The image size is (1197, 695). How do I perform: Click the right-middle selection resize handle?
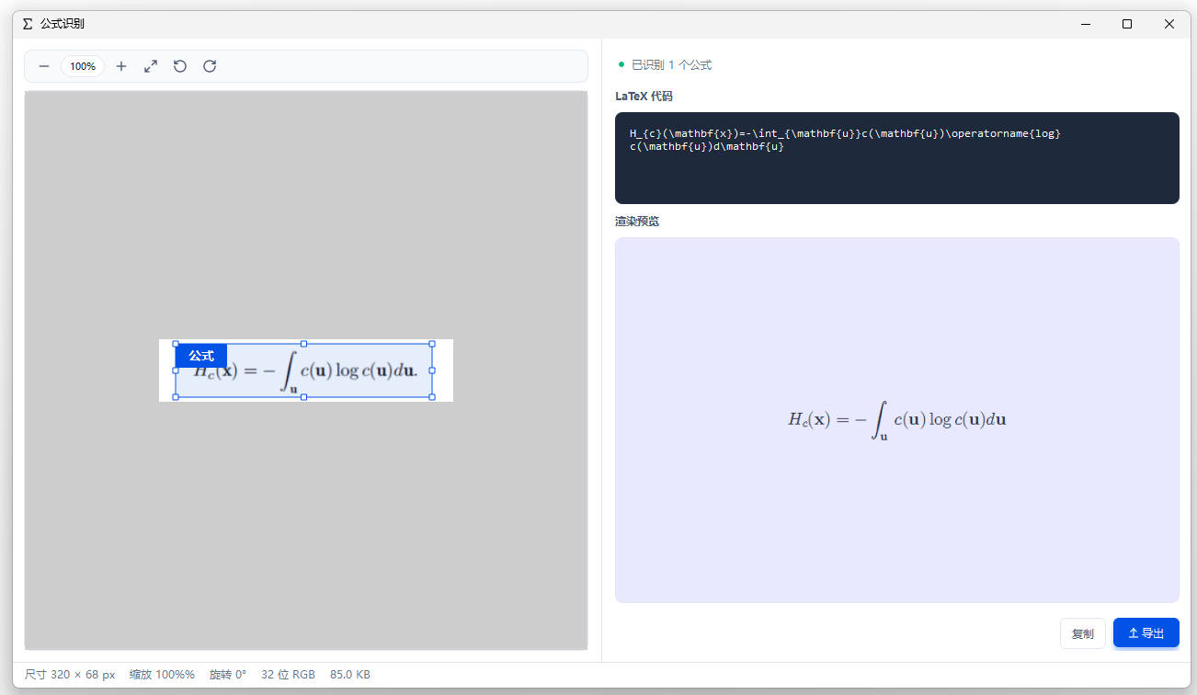coord(432,370)
